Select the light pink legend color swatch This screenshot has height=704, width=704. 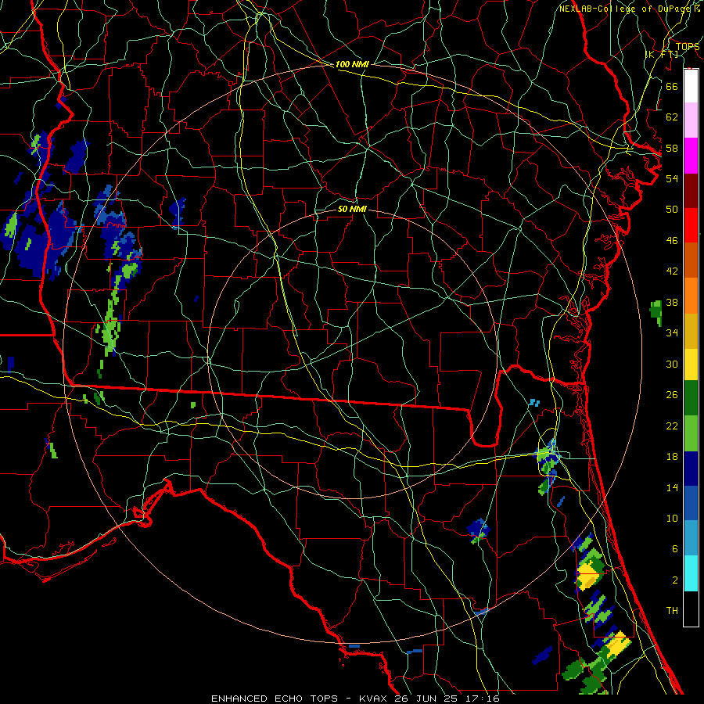(691, 120)
